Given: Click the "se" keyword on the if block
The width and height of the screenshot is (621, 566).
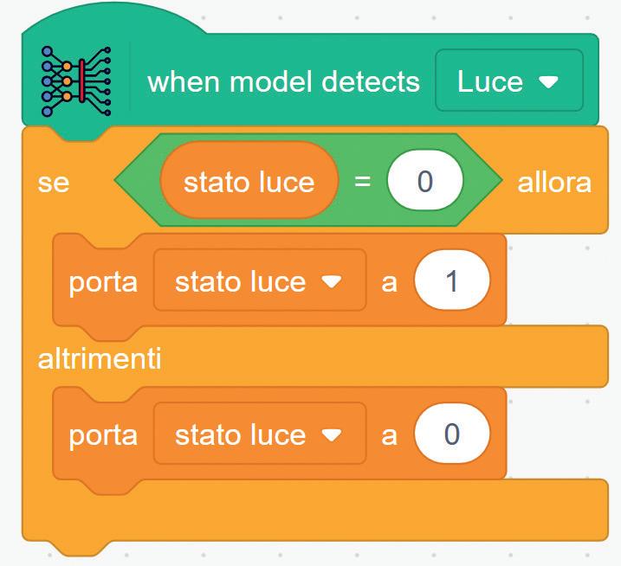Looking at the screenshot, I should pyautogui.click(x=54, y=183).
